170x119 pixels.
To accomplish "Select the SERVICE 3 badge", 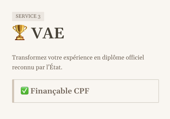I will 28,16.
